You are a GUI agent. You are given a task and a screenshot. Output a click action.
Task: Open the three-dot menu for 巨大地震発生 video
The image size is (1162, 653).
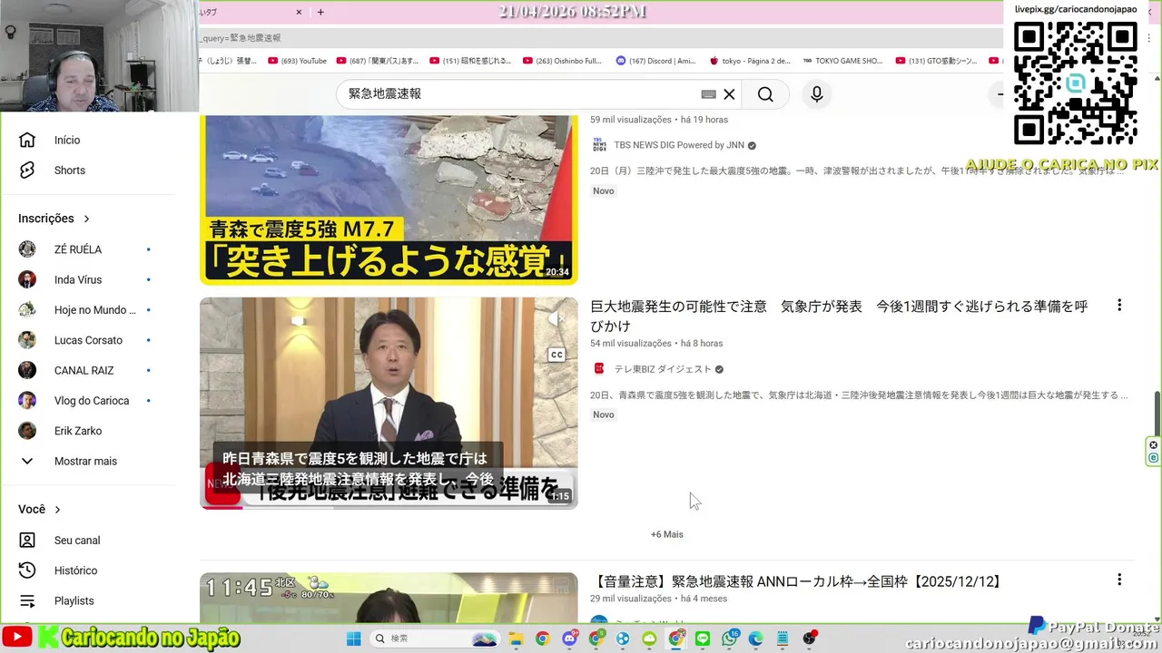(1119, 306)
